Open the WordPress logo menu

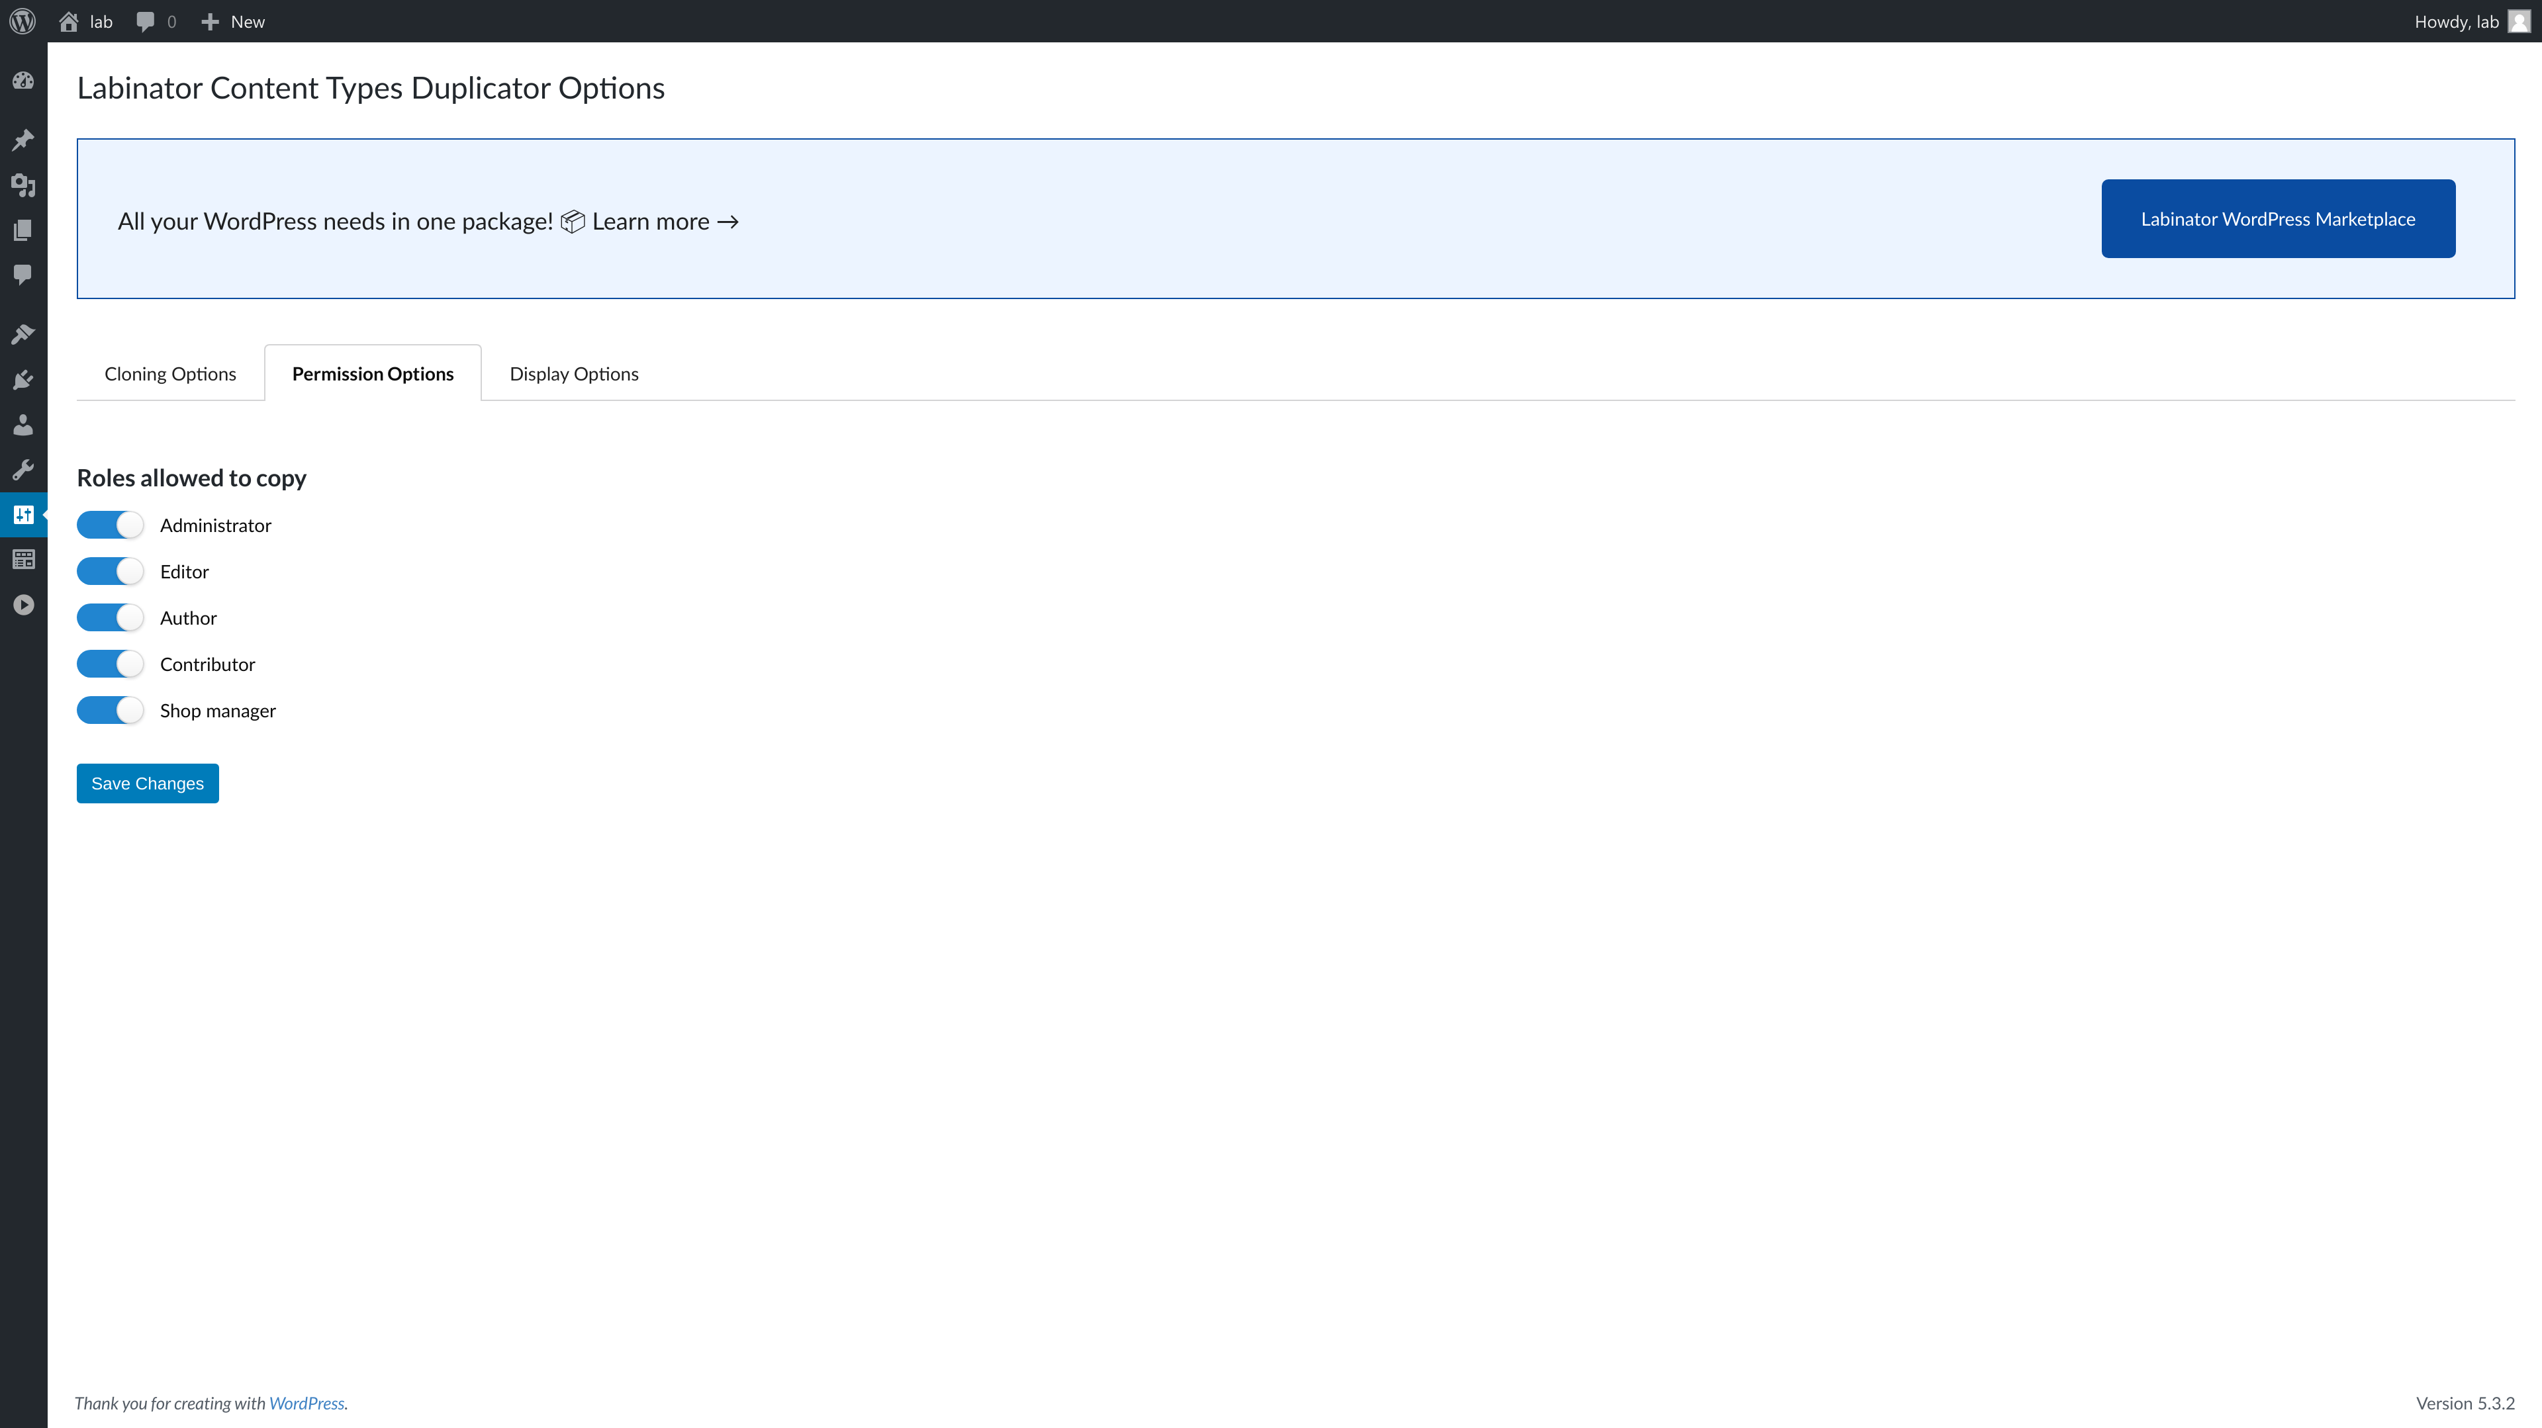(x=23, y=21)
